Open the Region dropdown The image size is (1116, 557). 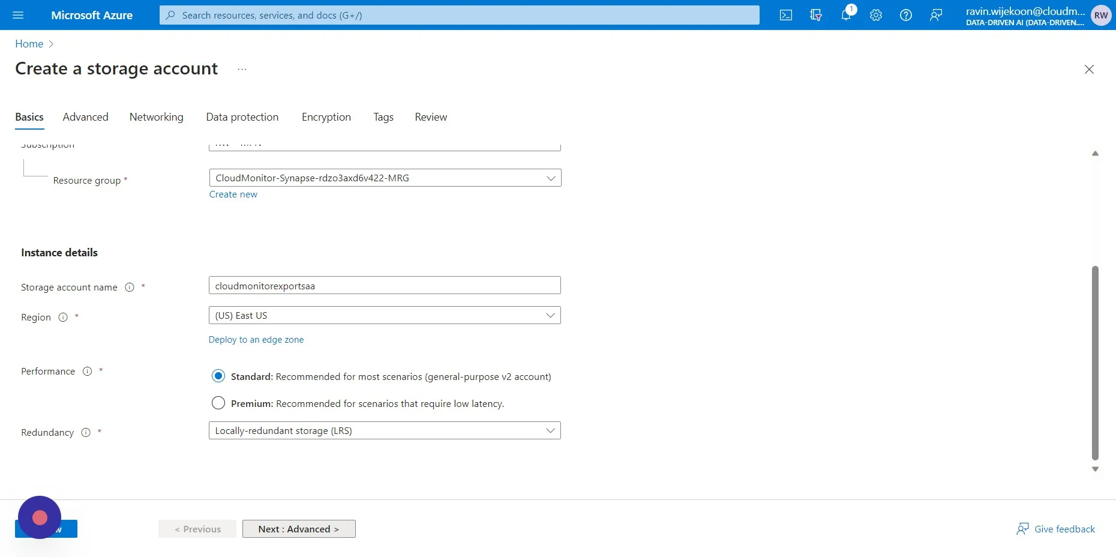click(385, 315)
